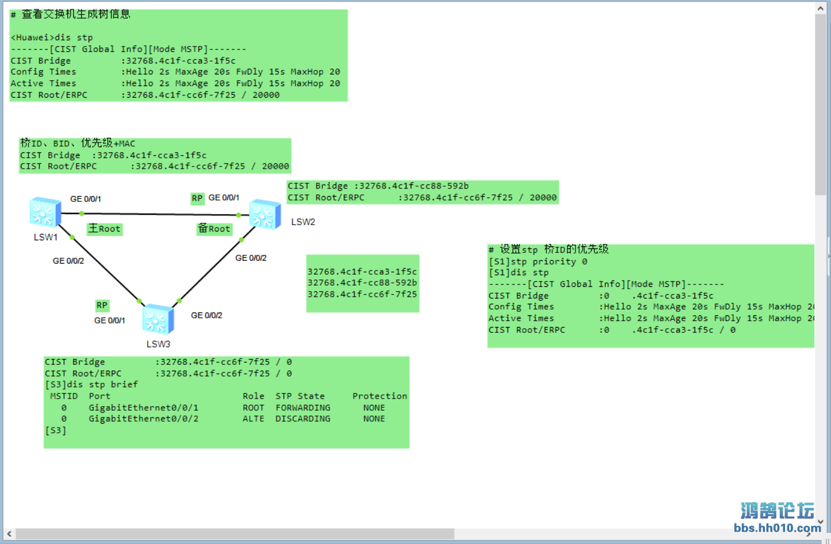831x544 pixels.
Task: Click the 32768.4c1f-cc88-592b line in MAC list
Action: coord(362,283)
